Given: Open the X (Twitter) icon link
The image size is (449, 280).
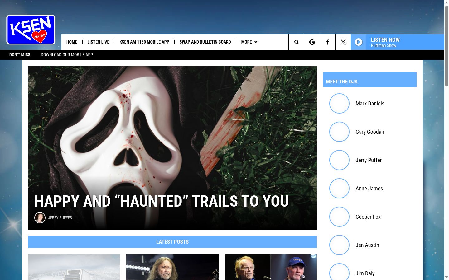Looking at the screenshot, I should (343, 42).
